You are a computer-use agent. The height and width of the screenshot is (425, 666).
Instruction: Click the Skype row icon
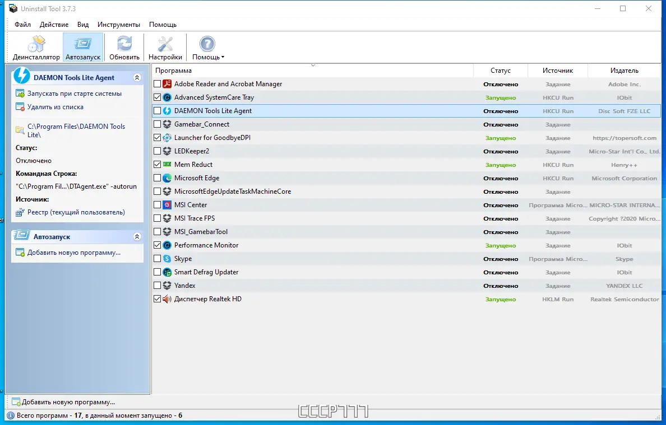point(167,259)
